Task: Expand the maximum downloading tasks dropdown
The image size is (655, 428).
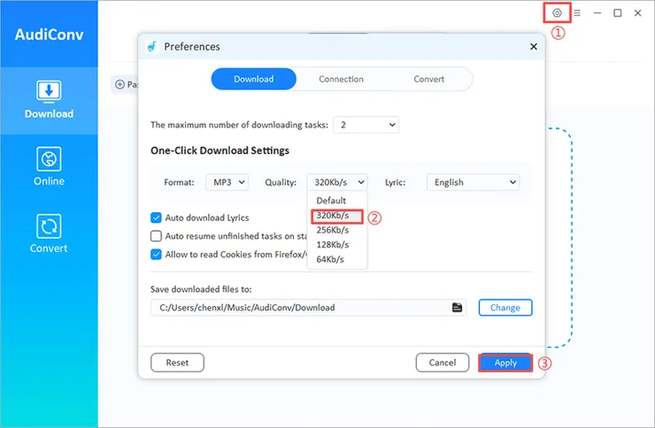Action: coord(366,126)
